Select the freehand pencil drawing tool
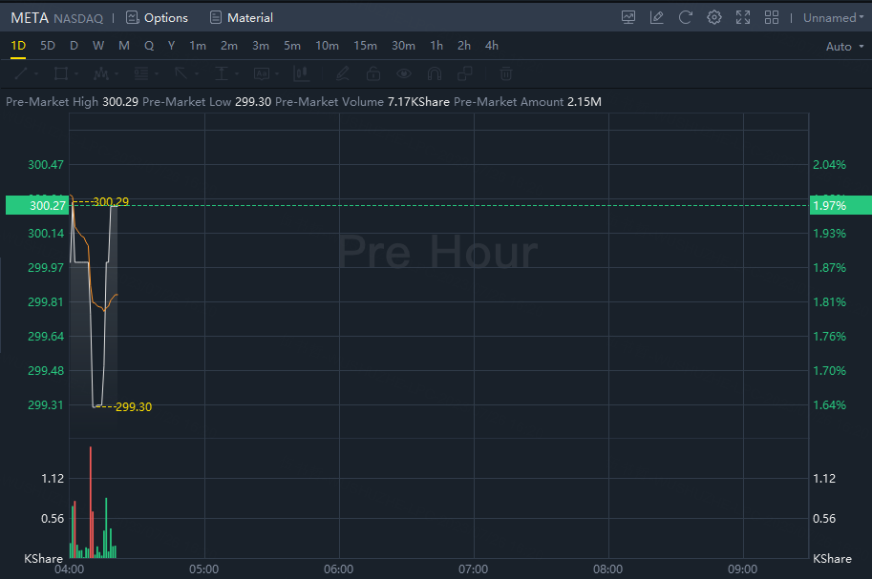 [x=343, y=73]
